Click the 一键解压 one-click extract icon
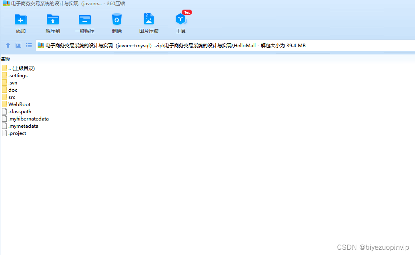This screenshot has height=255, width=415. tap(85, 20)
